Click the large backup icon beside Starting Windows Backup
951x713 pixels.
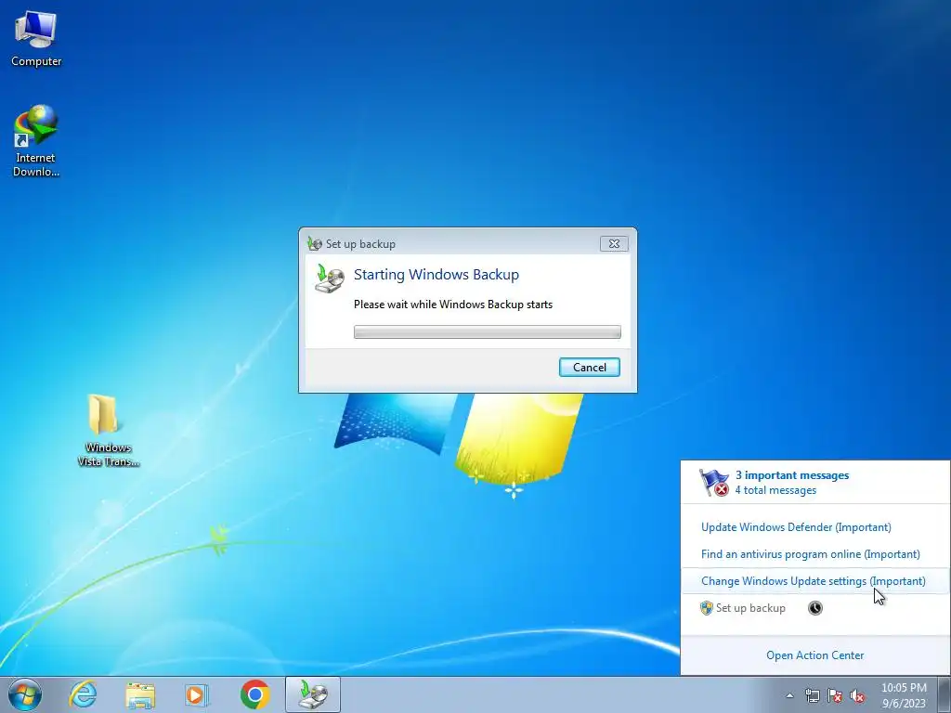pos(330,279)
